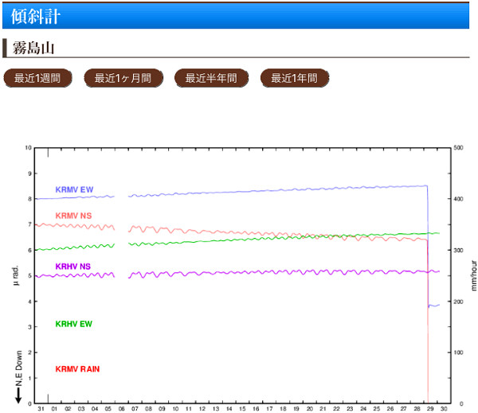Click the pink KRMV NS legend label
The width and height of the screenshot is (478, 413).
[73, 216]
